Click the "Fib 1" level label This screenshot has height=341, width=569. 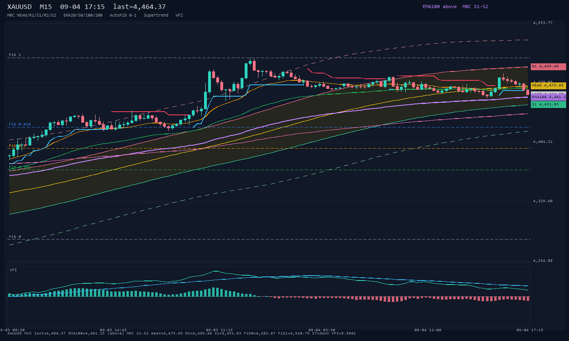point(15,55)
